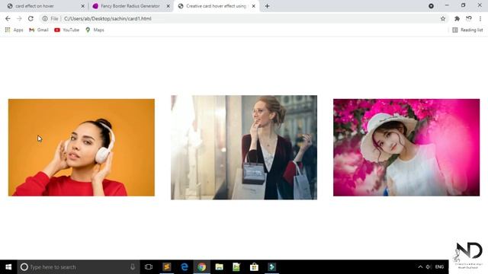Go forward in browser history
The height and width of the screenshot is (274, 488).
pyautogui.click(x=19, y=18)
